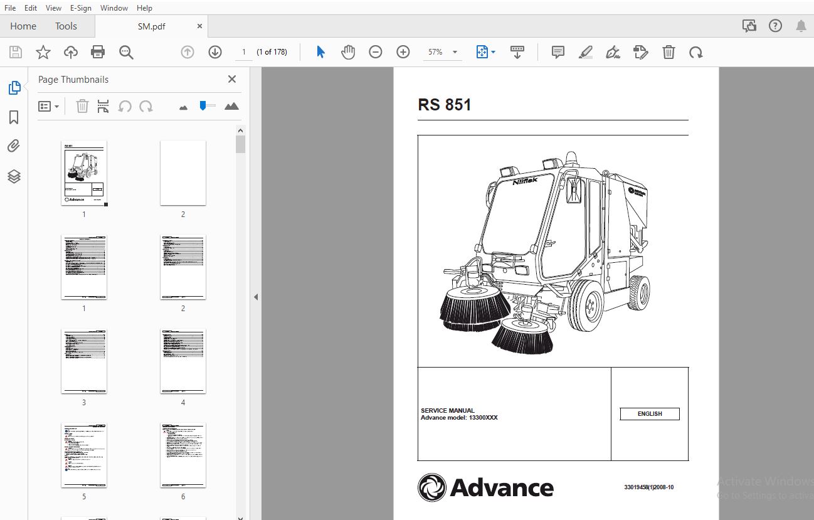Add a sticky note comment

click(x=558, y=52)
